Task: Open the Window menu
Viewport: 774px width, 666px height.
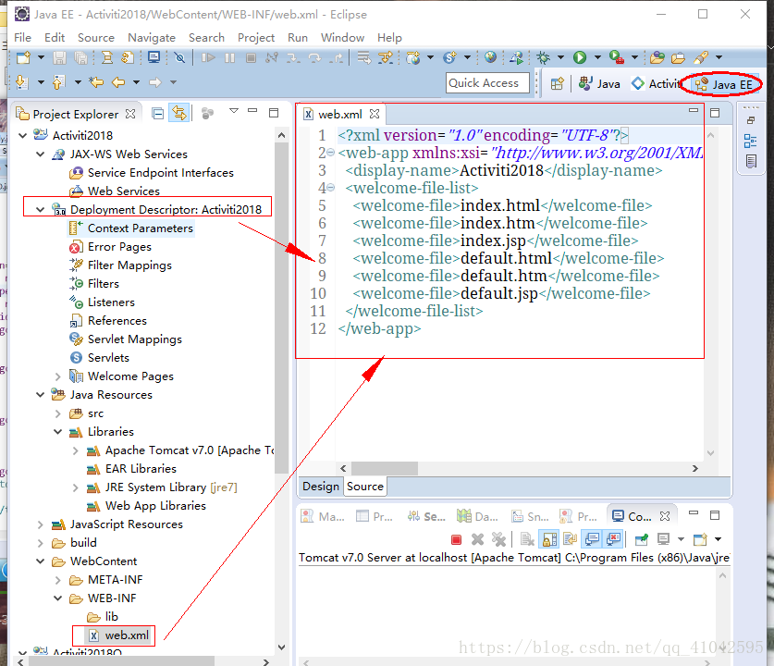Action: [342, 38]
